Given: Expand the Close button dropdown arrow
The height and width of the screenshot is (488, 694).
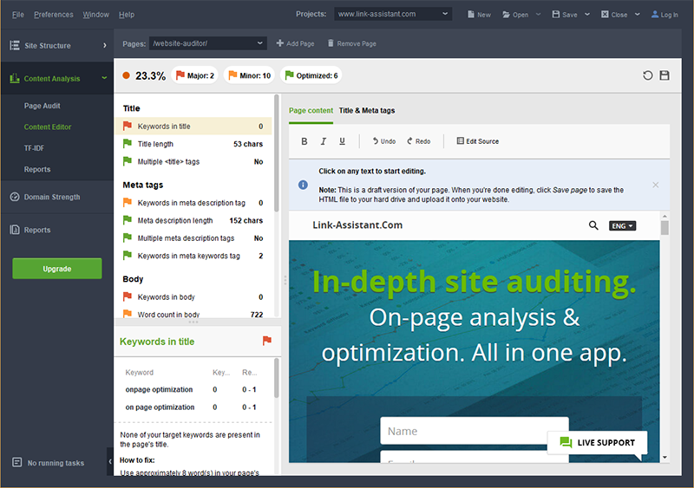Looking at the screenshot, I should pyautogui.click(x=638, y=14).
